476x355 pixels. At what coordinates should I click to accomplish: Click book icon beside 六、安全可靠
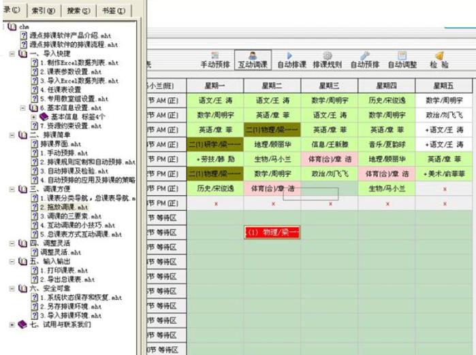22,288
